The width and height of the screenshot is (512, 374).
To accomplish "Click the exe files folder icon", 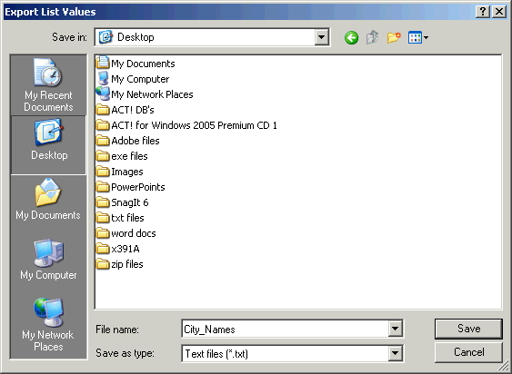I will (x=103, y=156).
